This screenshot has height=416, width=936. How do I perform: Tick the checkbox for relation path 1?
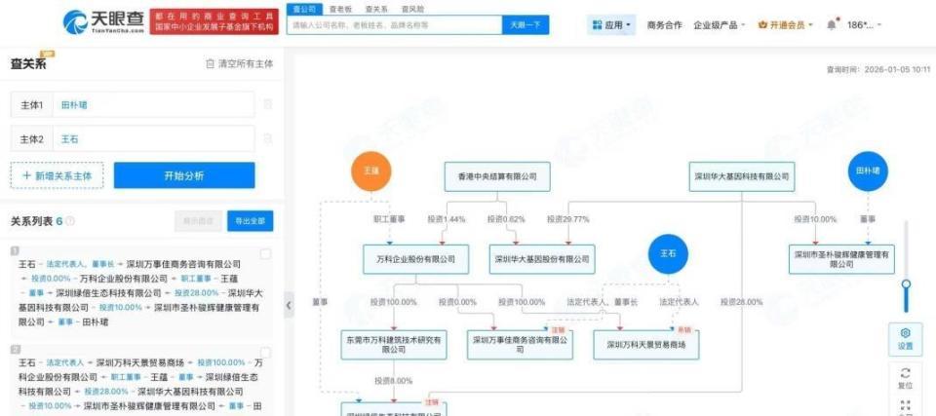(x=265, y=254)
